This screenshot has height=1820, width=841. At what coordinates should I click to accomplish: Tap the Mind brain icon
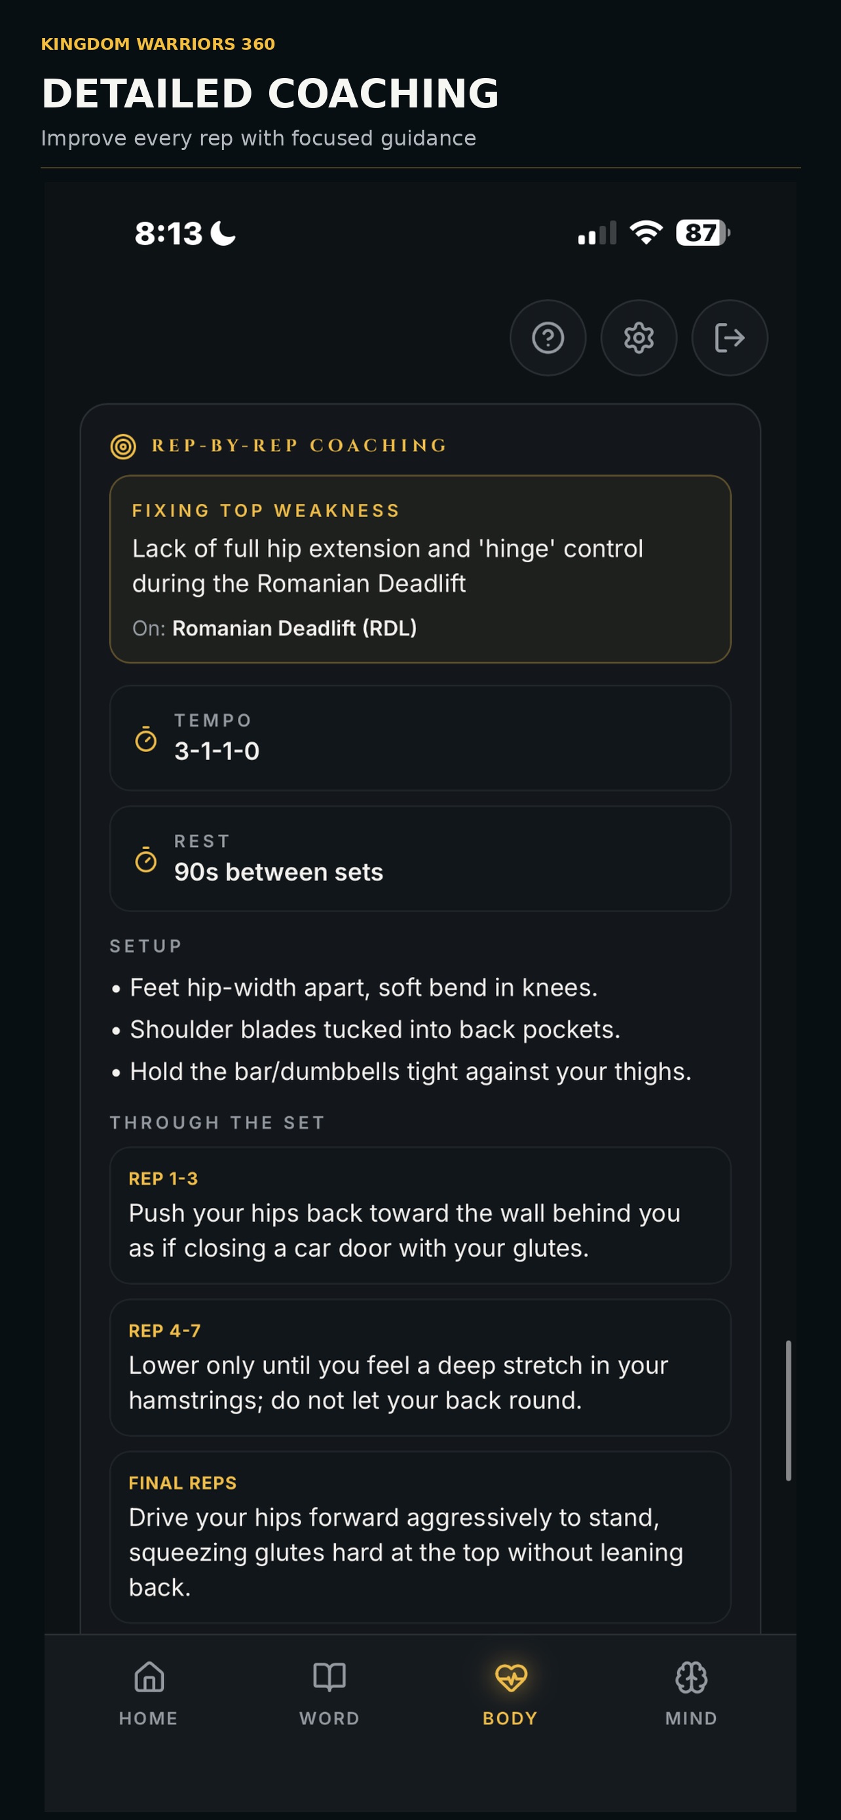click(690, 1677)
